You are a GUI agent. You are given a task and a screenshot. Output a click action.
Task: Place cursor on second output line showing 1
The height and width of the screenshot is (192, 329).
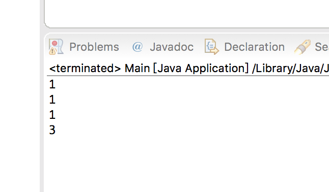pyautogui.click(x=52, y=100)
